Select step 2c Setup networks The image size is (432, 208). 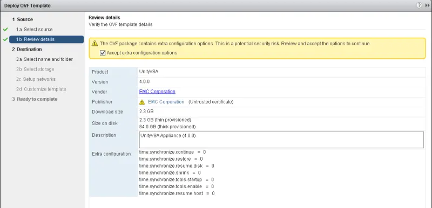tap(36, 79)
